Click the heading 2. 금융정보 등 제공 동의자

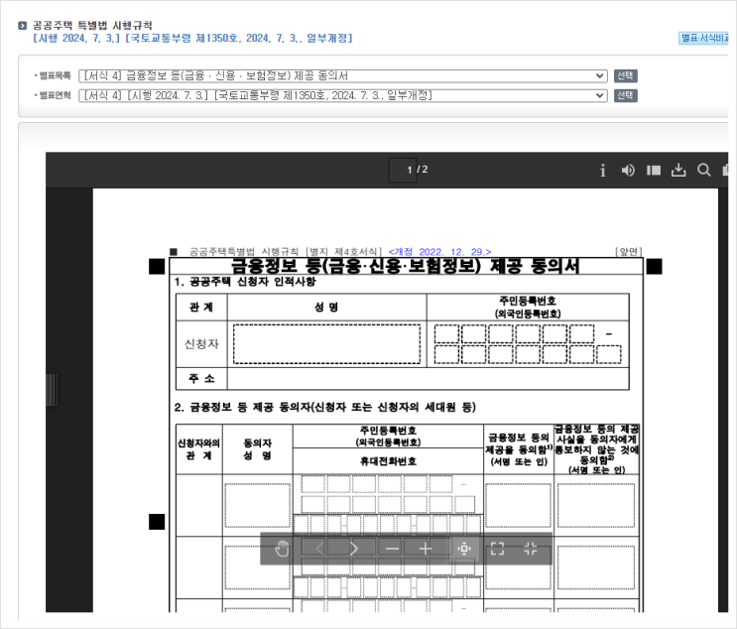coord(324,407)
